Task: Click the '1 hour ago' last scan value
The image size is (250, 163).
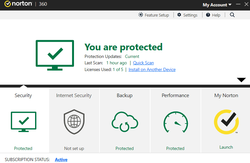Action: [x=117, y=63]
